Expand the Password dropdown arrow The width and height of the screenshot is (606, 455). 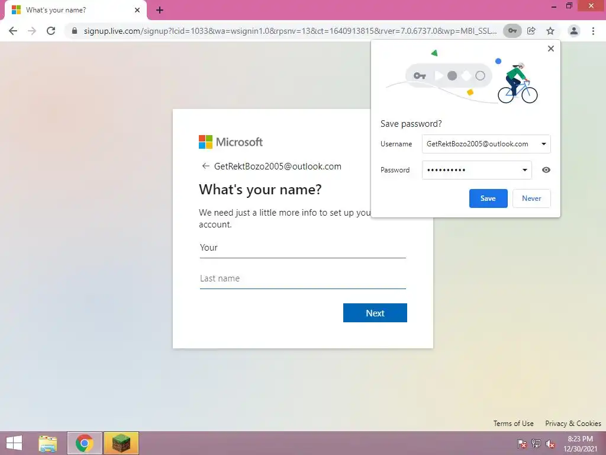pyautogui.click(x=524, y=170)
